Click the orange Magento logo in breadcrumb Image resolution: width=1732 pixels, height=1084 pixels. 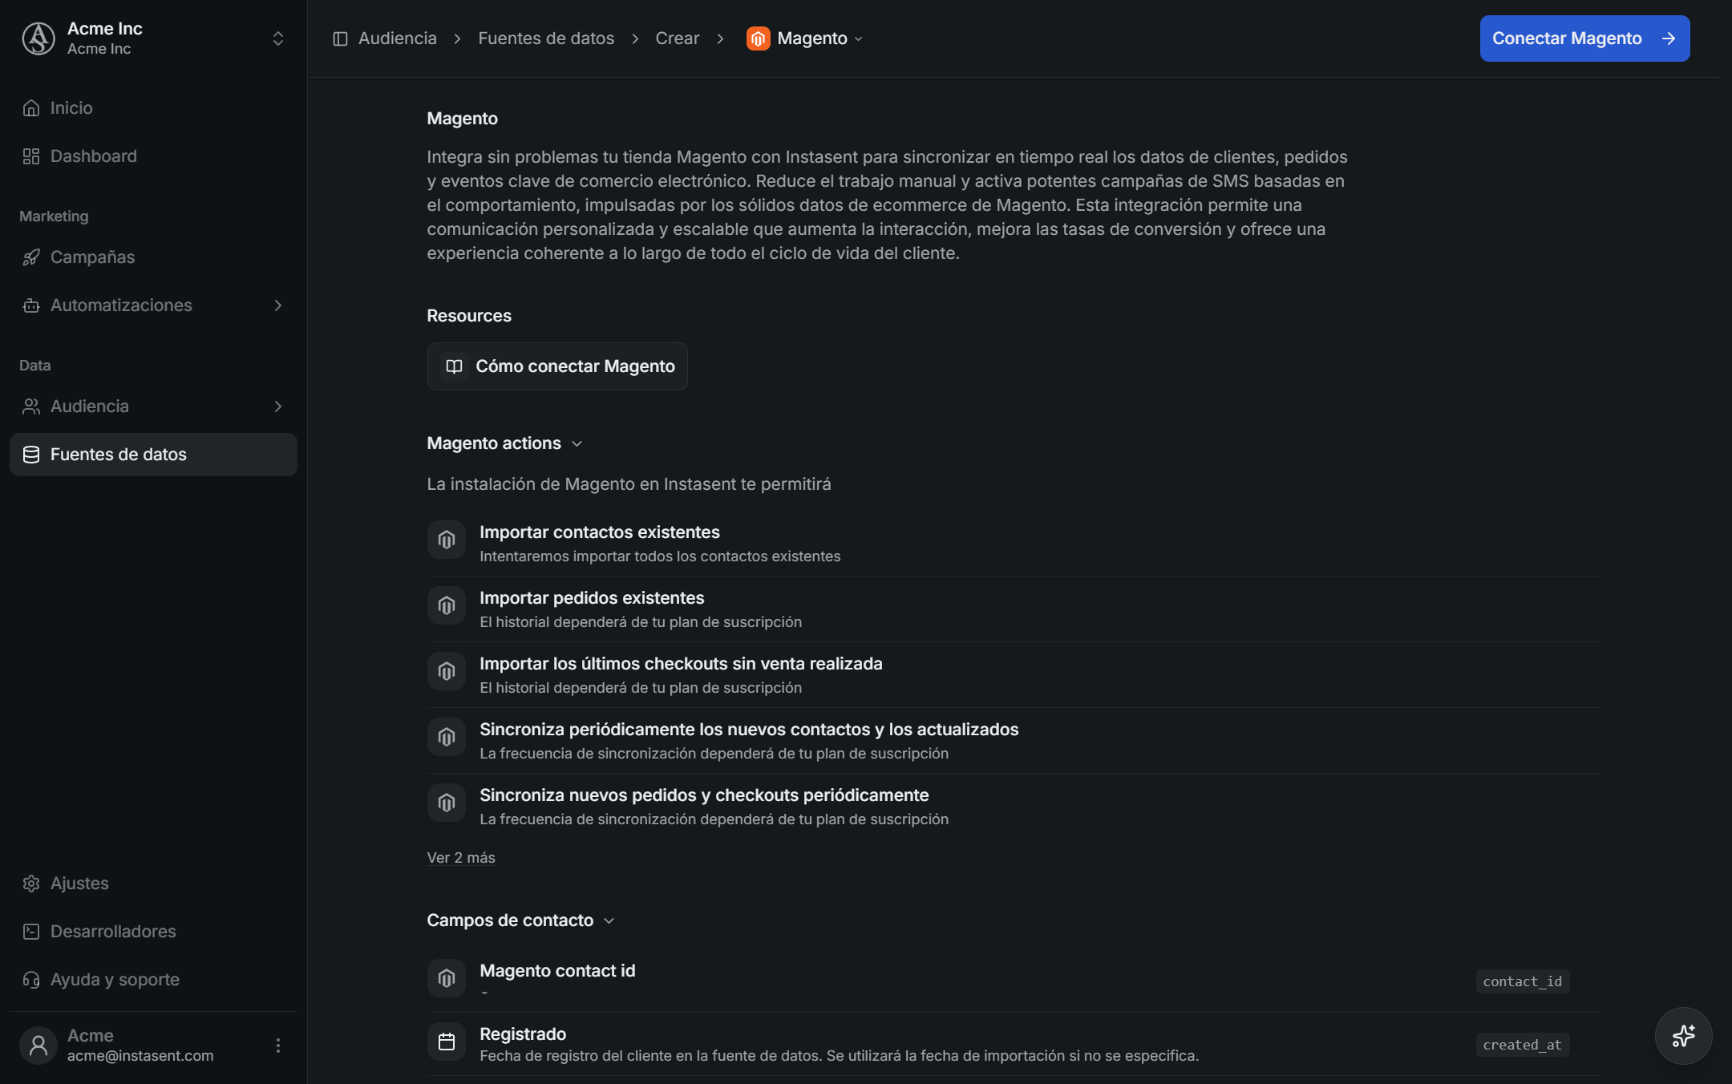[x=758, y=38]
